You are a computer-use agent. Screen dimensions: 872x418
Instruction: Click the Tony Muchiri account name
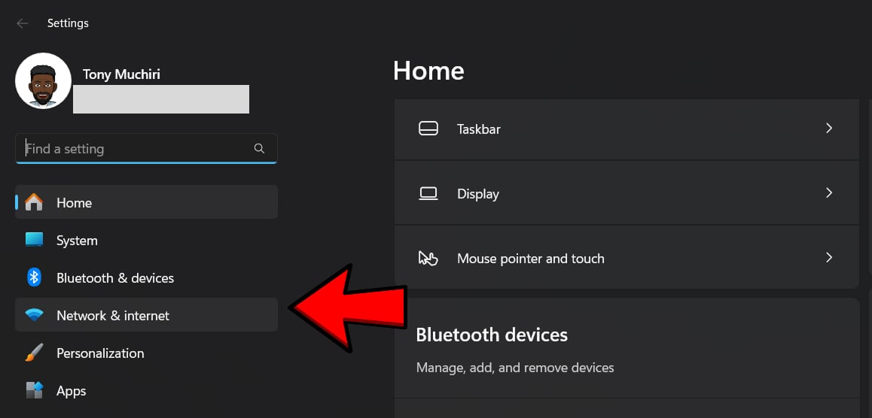point(121,74)
